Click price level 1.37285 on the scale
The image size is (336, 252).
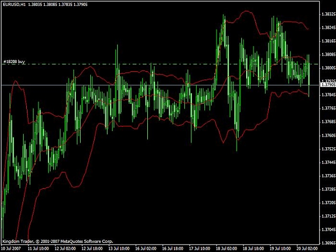tap(328, 189)
